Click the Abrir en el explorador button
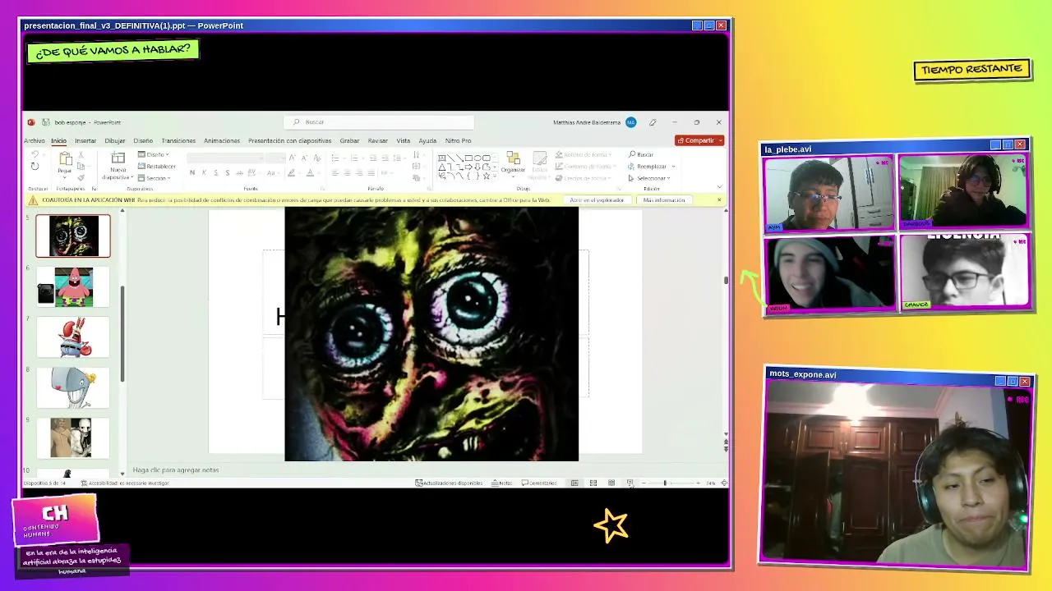 (x=597, y=199)
